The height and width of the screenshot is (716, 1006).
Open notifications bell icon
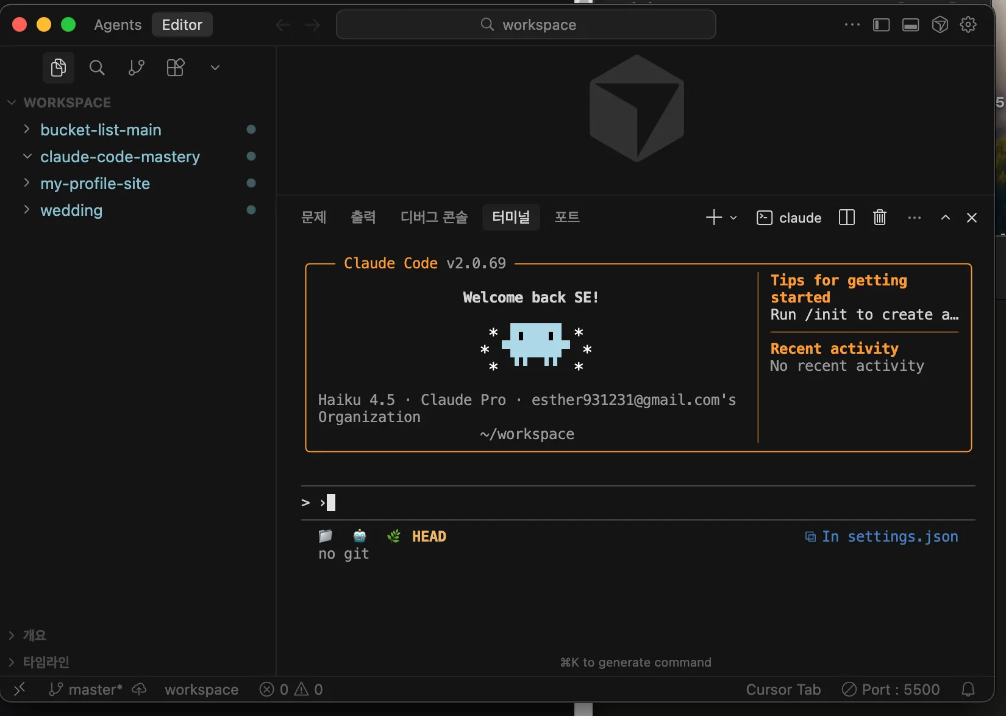coord(968,689)
